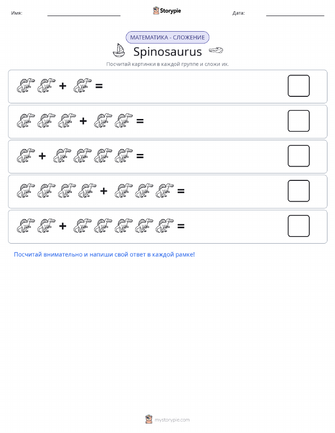Click the equals sign in the second row
This screenshot has height=433, width=335.
pos(140,121)
